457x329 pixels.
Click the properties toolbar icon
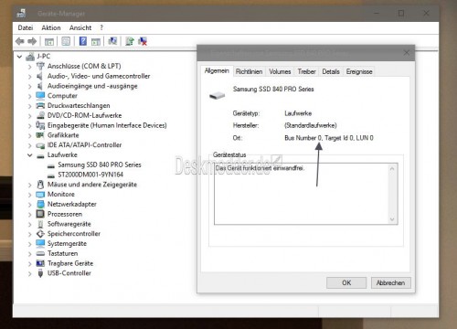tap(66, 41)
